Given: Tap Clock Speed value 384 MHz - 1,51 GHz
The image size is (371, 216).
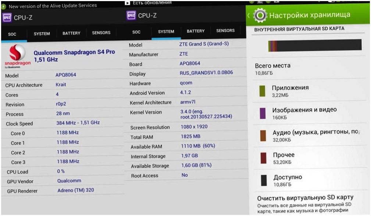Looking at the screenshot, I should [x=78, y=123].
